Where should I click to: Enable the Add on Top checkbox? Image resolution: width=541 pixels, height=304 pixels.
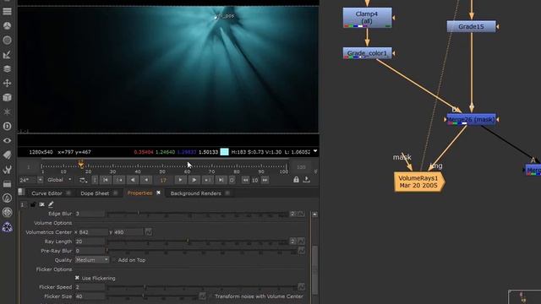pyautogui.click(x=114, y=260)
